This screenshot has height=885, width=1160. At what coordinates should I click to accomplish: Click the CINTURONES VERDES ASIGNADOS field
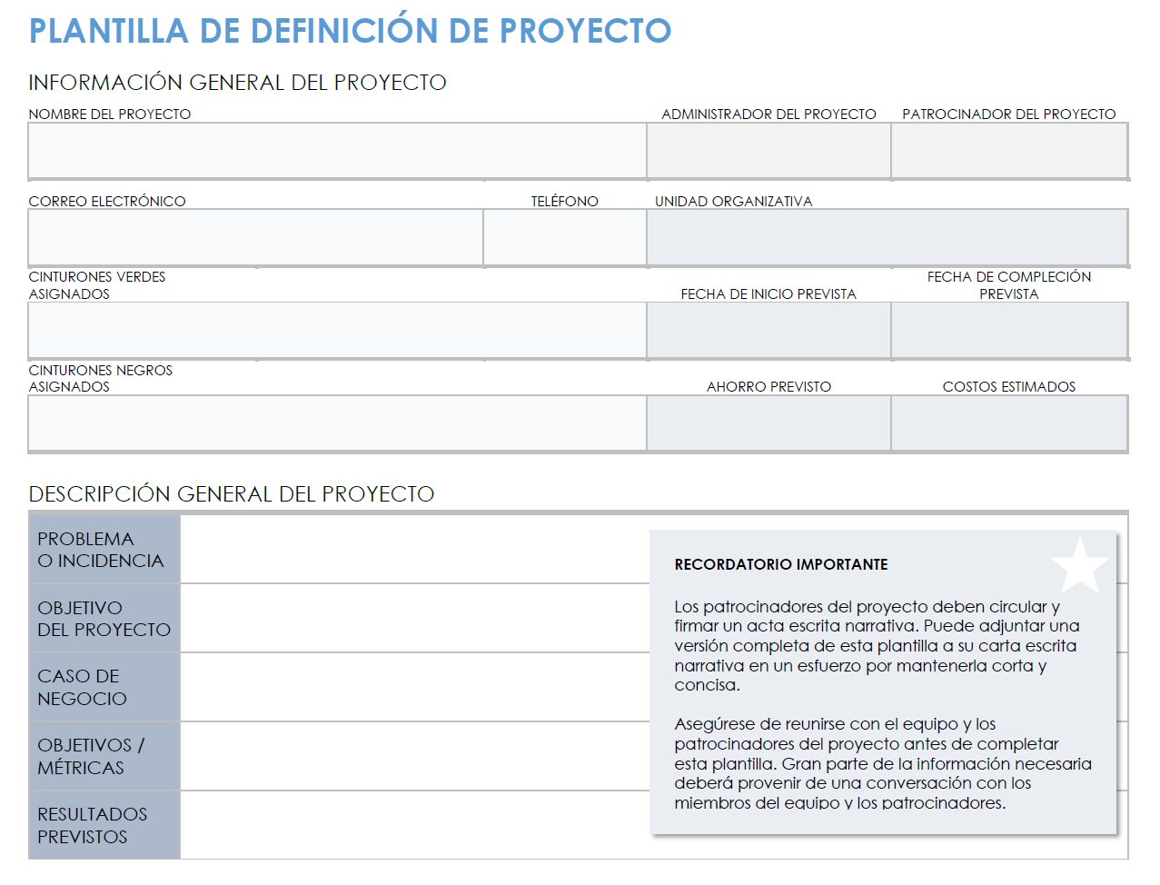click(x=336, y=330)
